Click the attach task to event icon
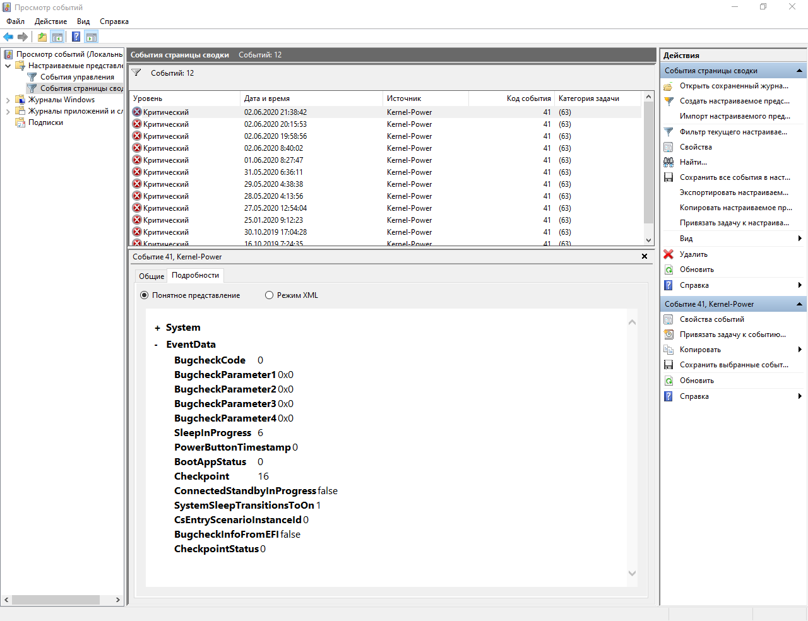The height and width of the screenshot is (621, 808). click(x=668, y=334)
